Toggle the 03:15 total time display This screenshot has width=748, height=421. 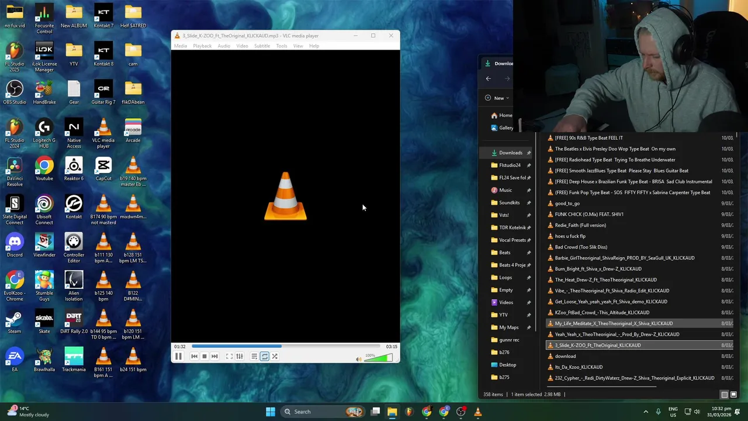click(x=392, y=346)
